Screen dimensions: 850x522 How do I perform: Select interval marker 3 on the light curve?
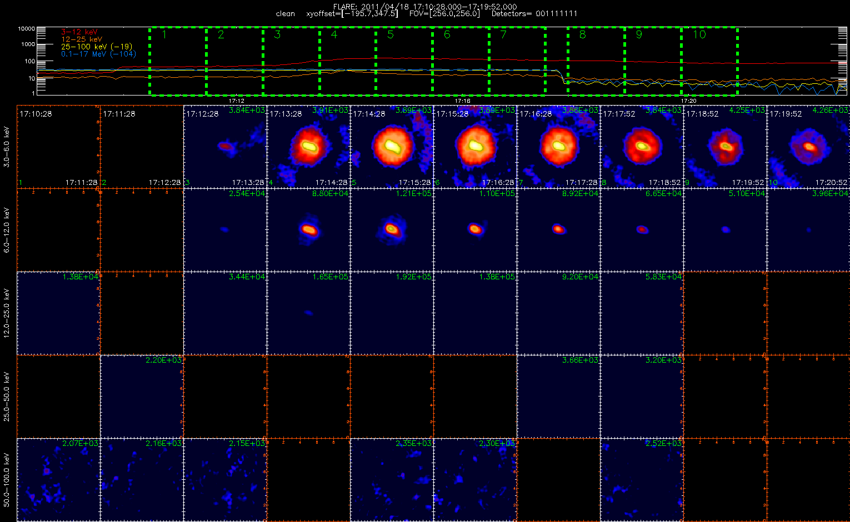[x=278, y=35]
